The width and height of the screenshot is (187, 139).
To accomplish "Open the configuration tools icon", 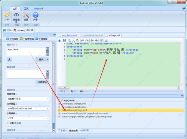I will (26, 15).
